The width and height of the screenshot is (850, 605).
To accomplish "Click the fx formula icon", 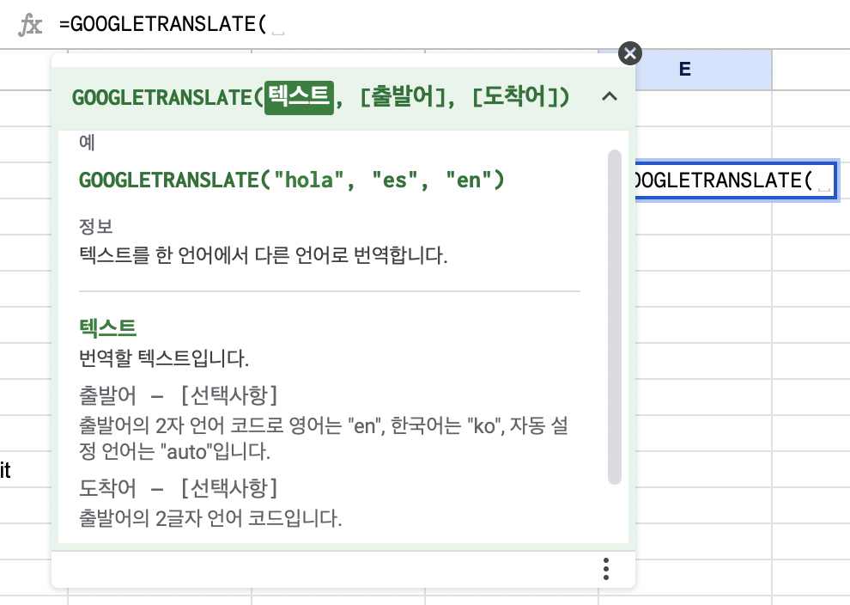I will 30,25.
